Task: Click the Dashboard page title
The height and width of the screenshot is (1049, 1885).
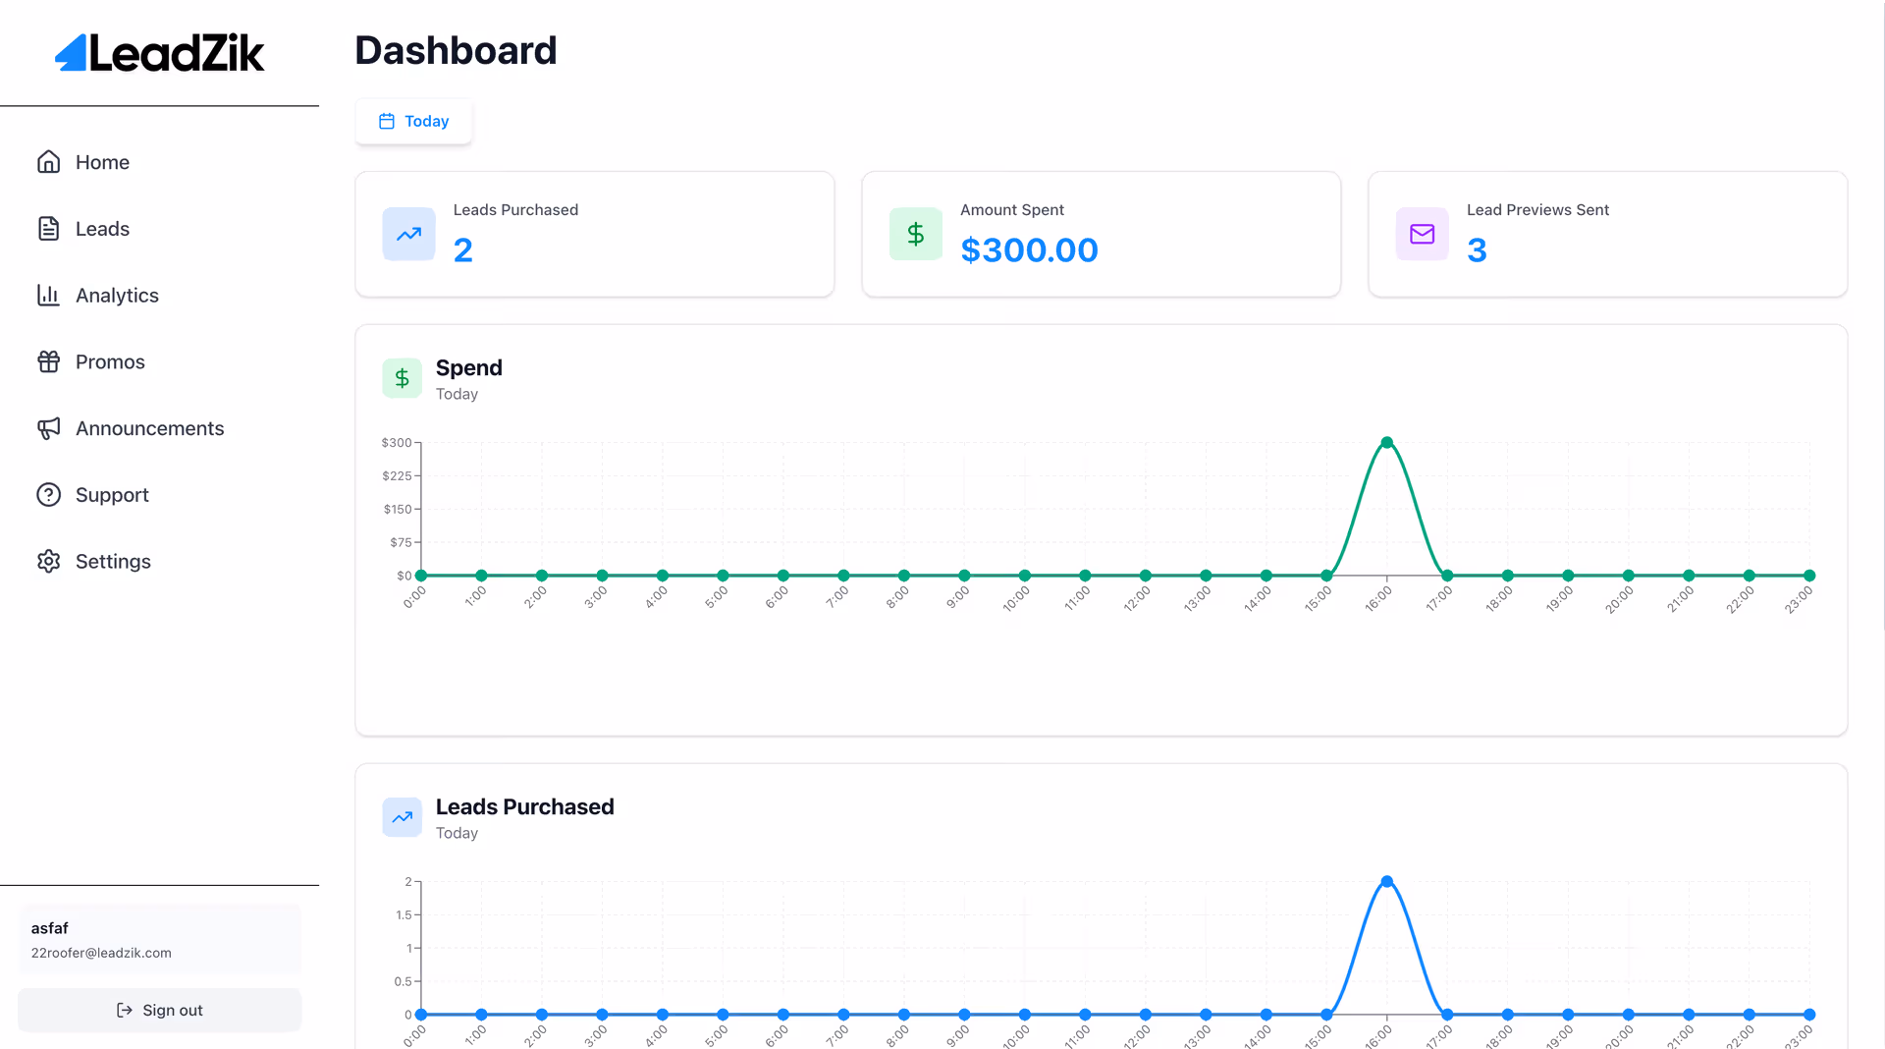Action: (456, 49)
